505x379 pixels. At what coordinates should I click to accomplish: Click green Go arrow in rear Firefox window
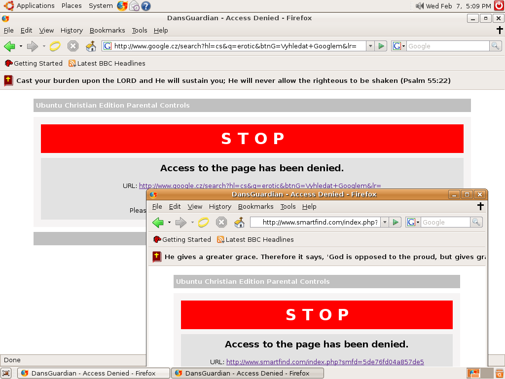click(381, 46)
